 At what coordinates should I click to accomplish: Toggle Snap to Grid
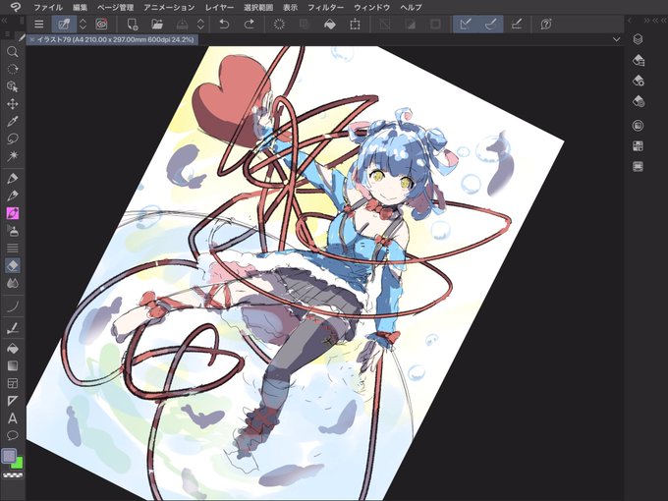517,25
